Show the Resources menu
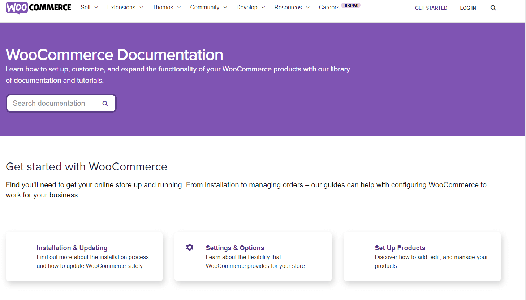The image size is (526, 300). point(292,8)
